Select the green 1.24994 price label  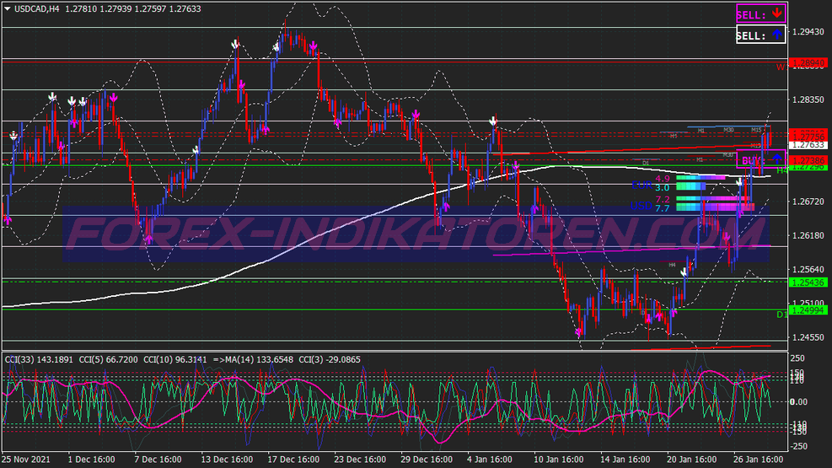coord(808,309)
